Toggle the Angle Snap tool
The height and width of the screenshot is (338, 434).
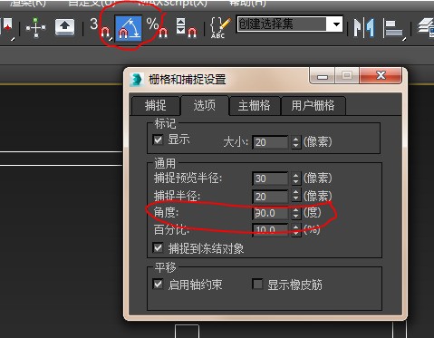click(x=129, y=28)
